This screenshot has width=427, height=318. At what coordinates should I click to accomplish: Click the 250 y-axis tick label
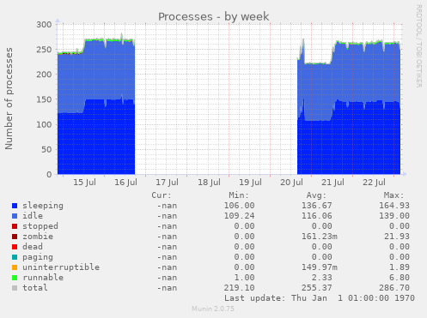pos(44,50)
